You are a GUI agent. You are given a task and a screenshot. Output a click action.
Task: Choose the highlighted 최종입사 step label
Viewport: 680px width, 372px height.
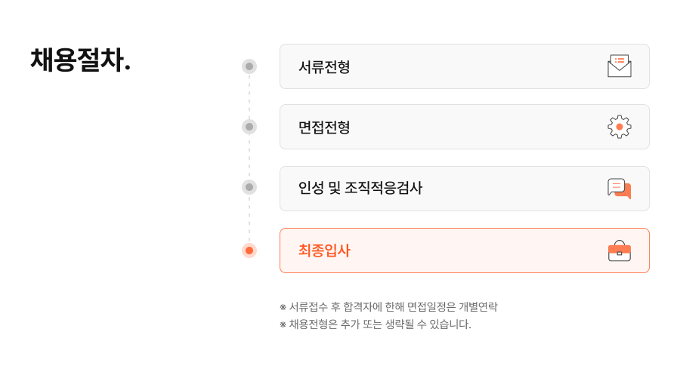(x=324, y=251)
